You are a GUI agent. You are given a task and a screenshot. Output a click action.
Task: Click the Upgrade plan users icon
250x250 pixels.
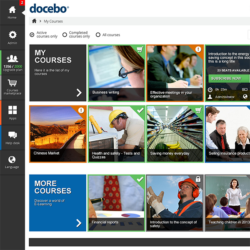tap(12, 59)
